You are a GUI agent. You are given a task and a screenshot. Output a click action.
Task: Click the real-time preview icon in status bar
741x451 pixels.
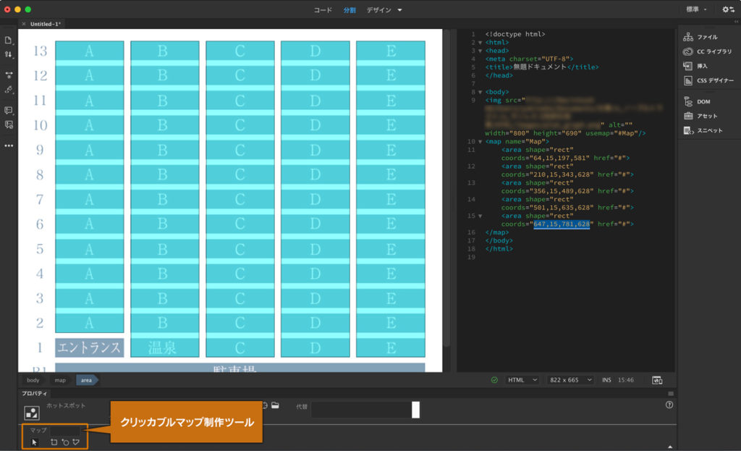657,379
